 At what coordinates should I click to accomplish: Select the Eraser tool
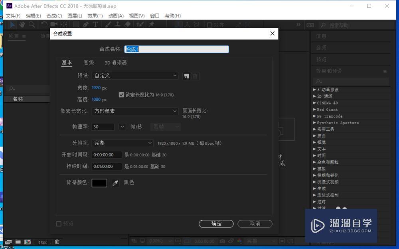[128, 25]
